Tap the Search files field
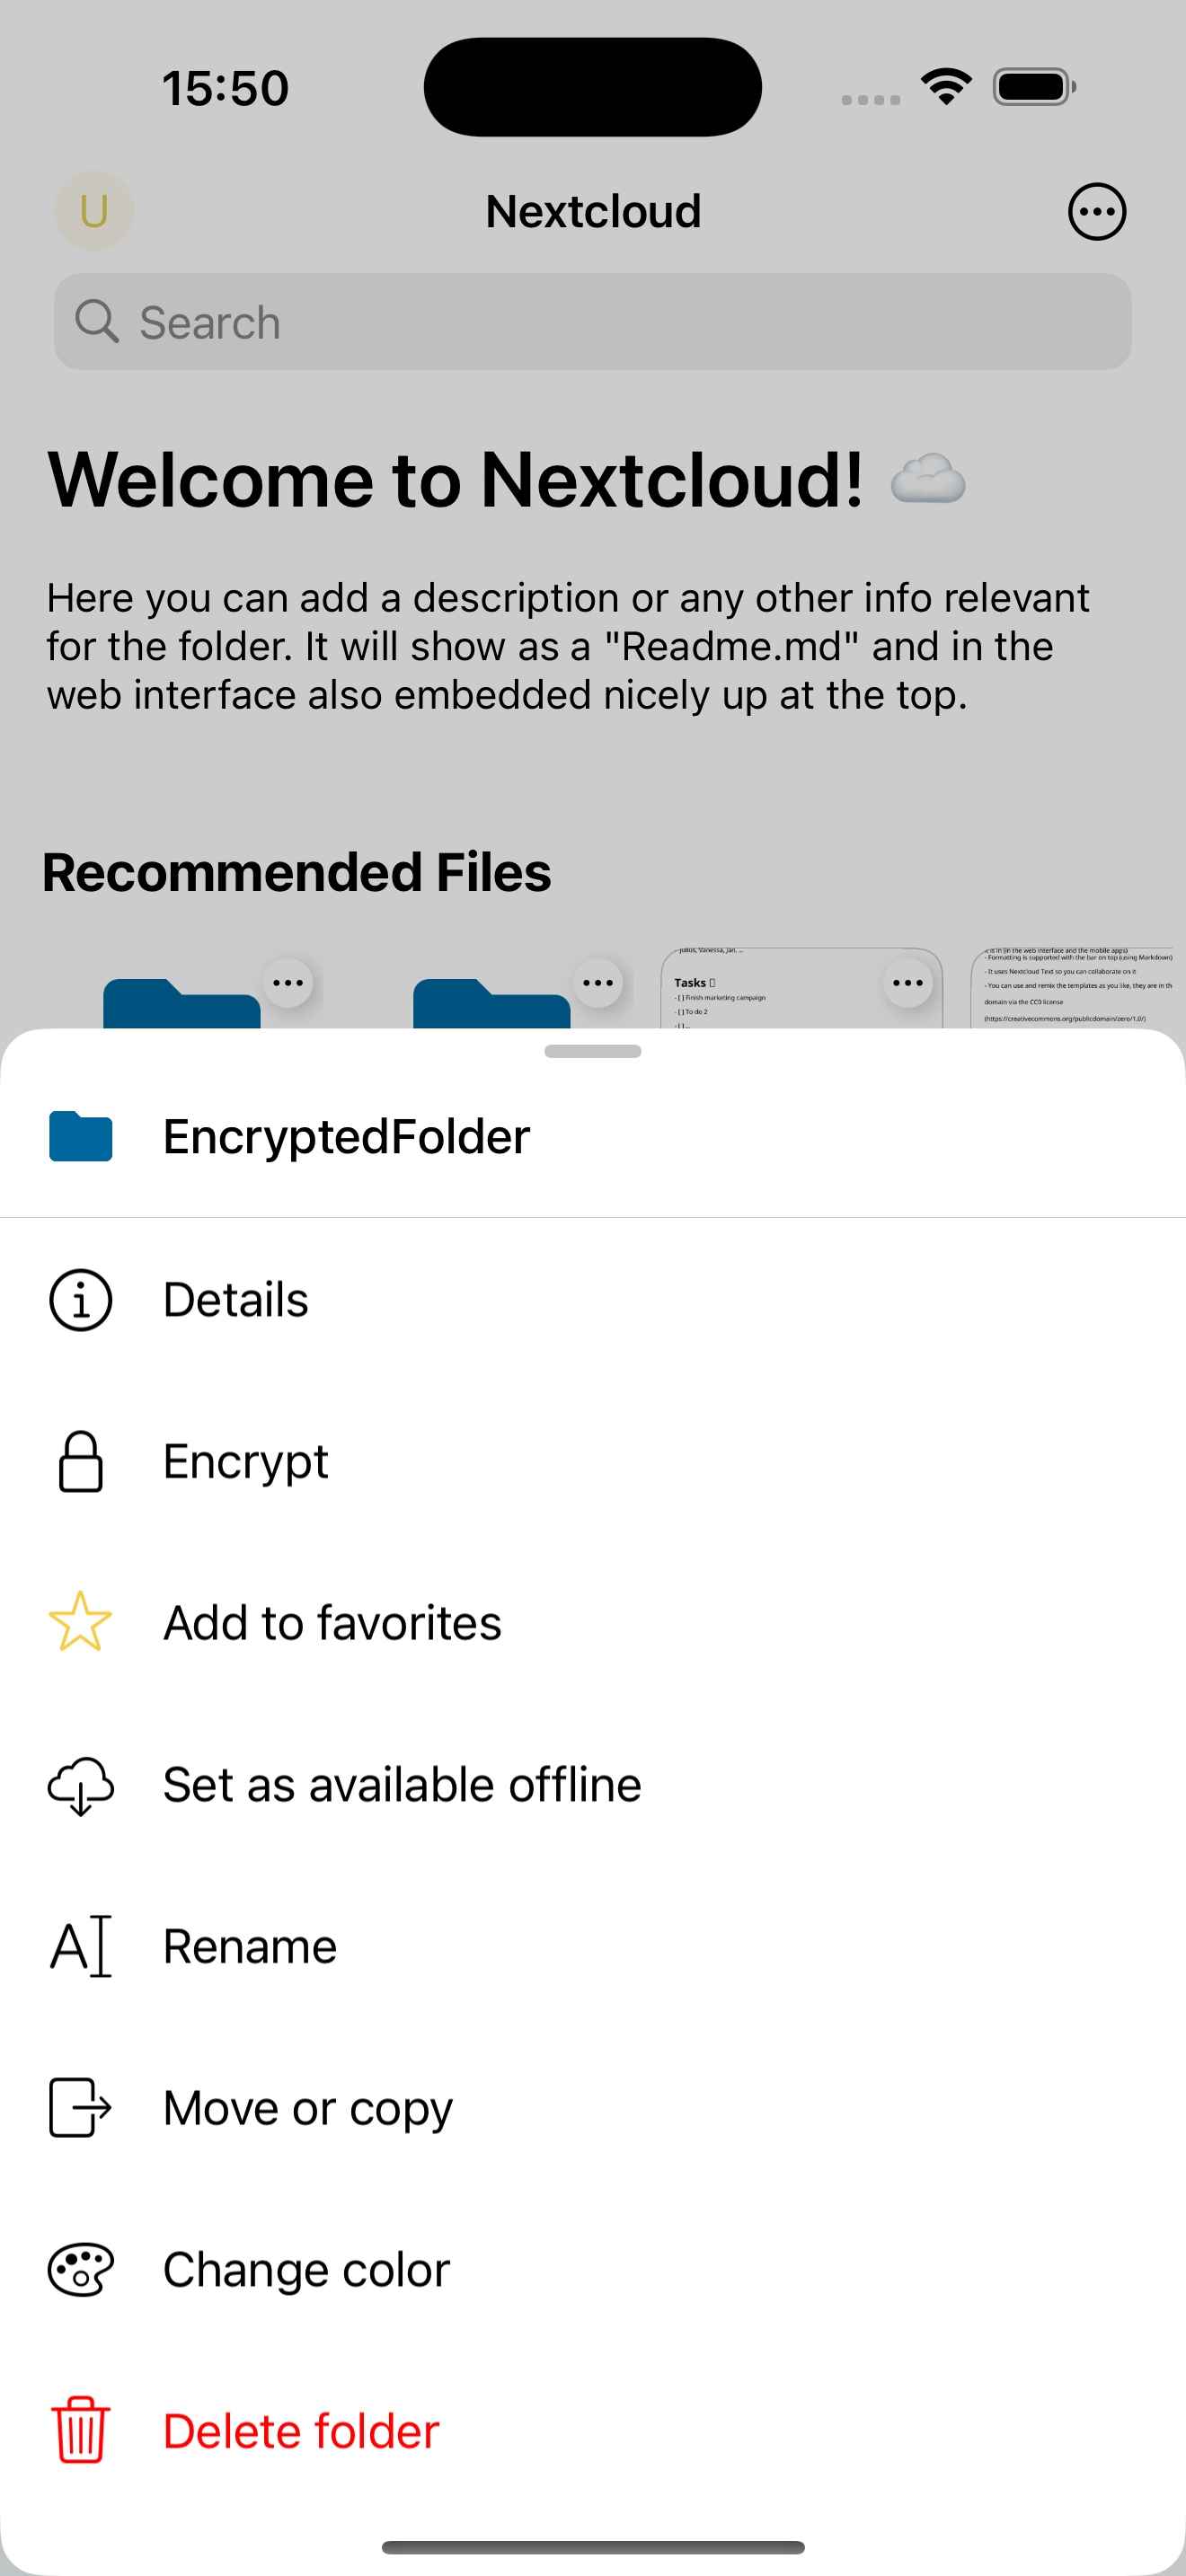The width and height of the screenshot is (1186, 2576). click(592, 322)
